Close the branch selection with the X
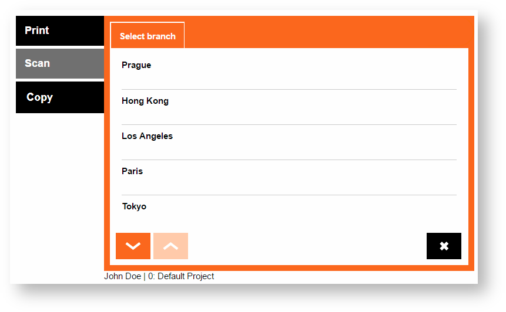Image resolution: width=506 pixels, height=312 pixels. click(x=444, y=246)
